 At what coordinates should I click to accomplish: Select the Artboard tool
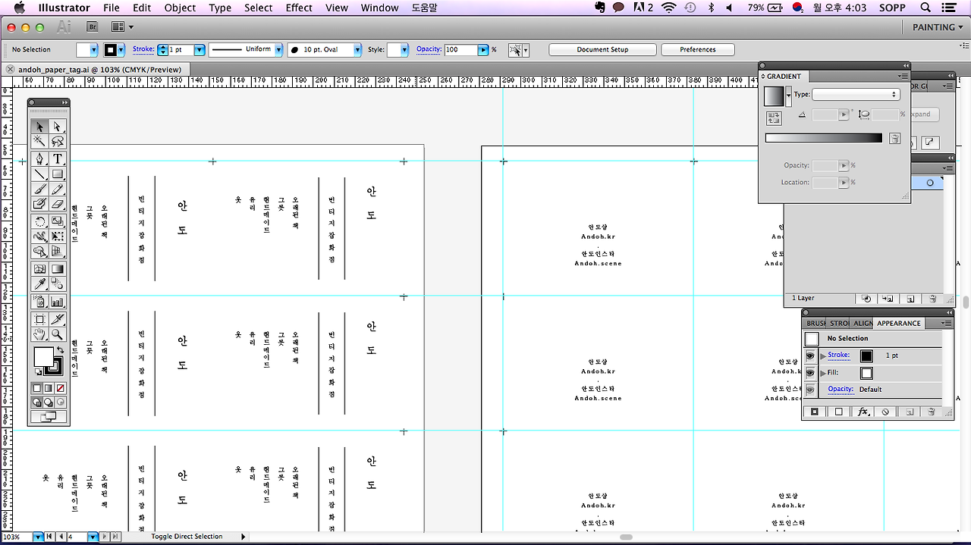pos(40,319)
